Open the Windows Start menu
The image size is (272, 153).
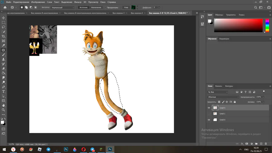[4, 149]
